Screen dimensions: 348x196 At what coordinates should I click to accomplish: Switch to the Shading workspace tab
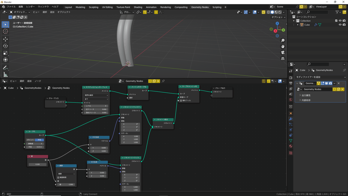point(138,7)
